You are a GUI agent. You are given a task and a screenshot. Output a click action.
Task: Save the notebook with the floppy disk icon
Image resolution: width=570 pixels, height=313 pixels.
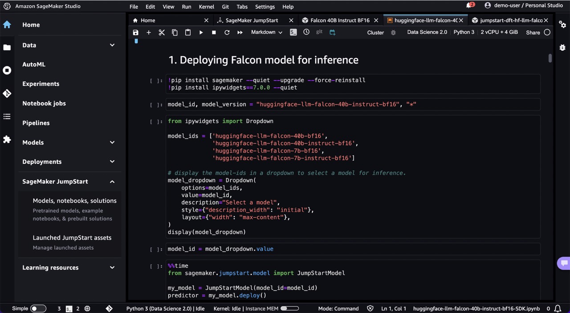tap(136, 33)
